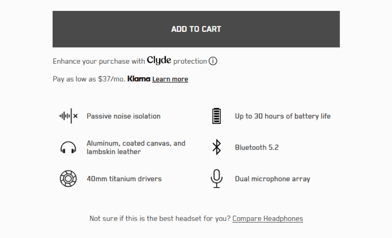Click the titanium driver speaker icon
This screenshot has width=392, height=238.
tap(68, 179)
